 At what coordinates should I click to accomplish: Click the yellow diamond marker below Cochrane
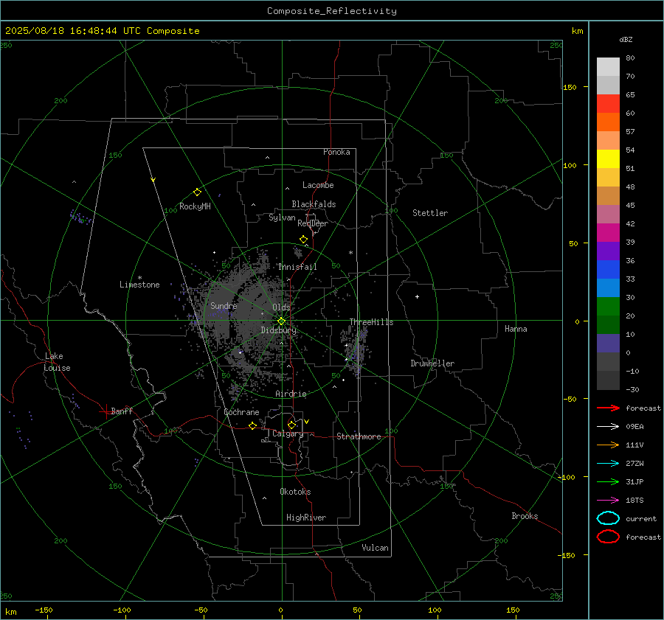click(252, 425)
